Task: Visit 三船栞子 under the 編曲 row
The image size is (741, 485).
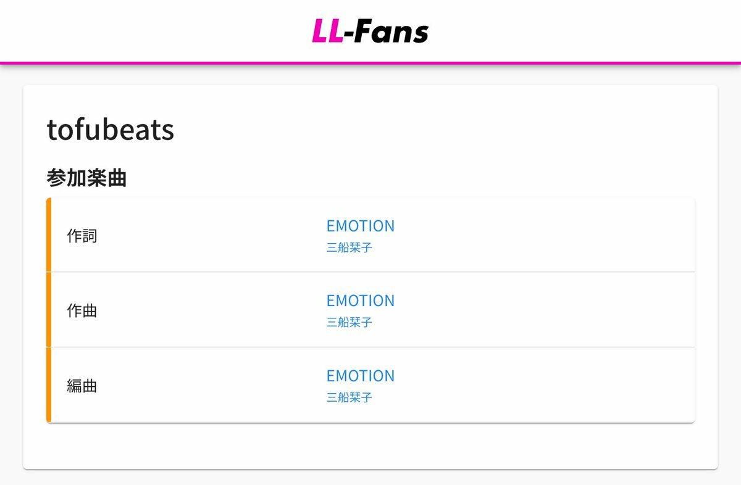Action: click(x=350, y=398)
